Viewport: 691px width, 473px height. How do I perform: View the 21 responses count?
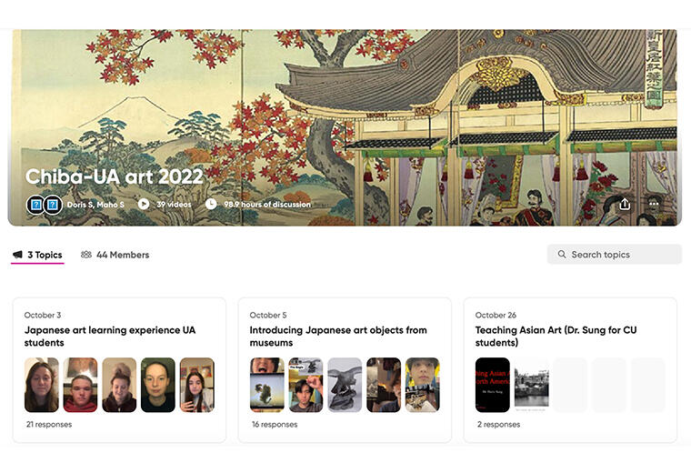point(49,425)
